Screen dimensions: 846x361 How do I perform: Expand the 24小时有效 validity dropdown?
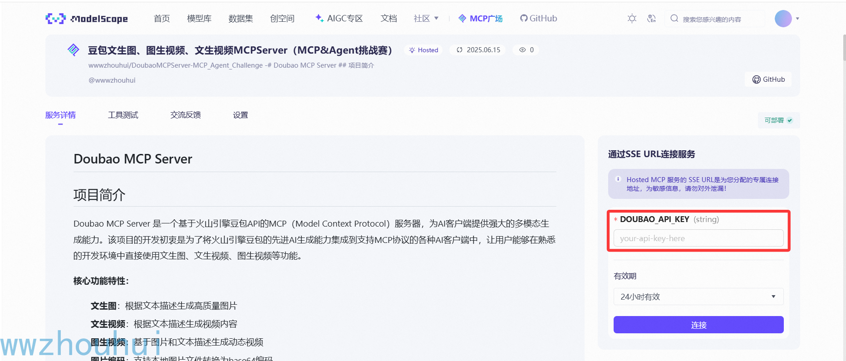pos(698,297)
